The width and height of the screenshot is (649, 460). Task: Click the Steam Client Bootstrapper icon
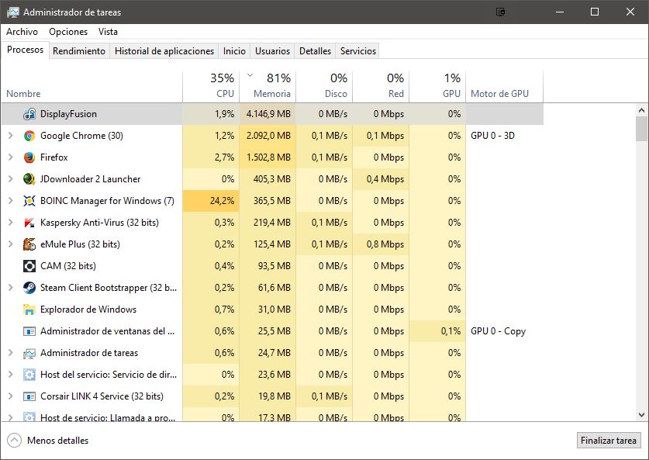(x=29, y=288)
